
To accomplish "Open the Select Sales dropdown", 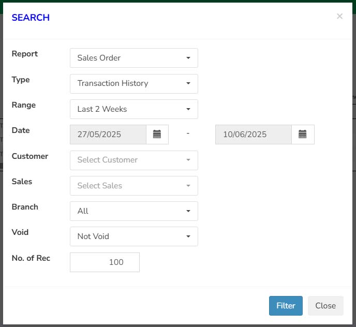I will click(x=134, y=186).
